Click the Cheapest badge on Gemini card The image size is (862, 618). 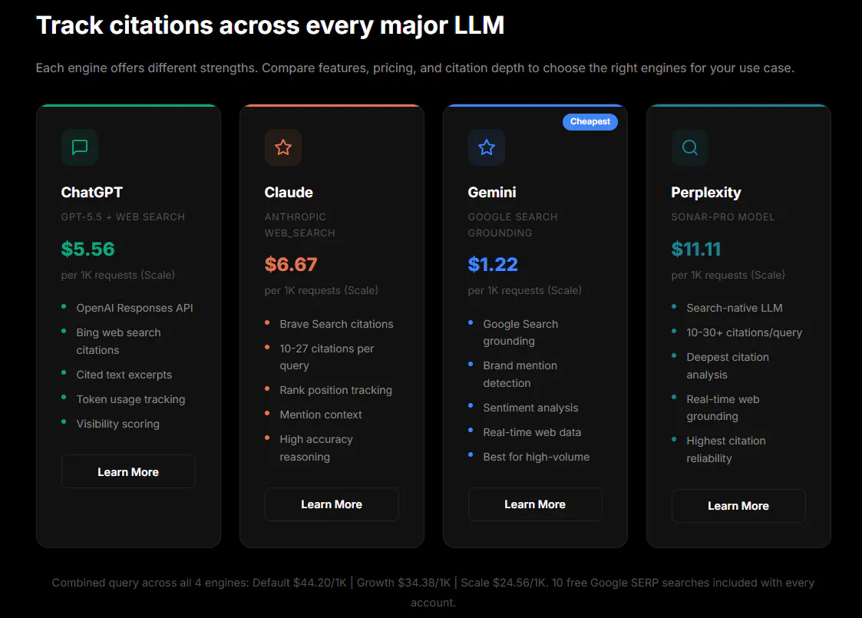click(590, 121)
